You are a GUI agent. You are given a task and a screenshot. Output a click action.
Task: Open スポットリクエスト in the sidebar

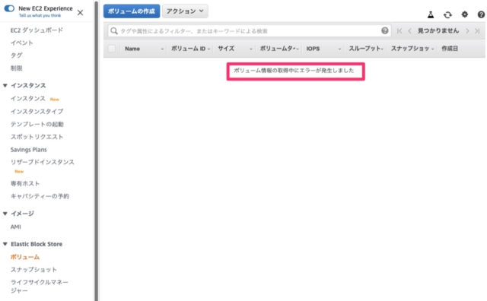[37, 137]
